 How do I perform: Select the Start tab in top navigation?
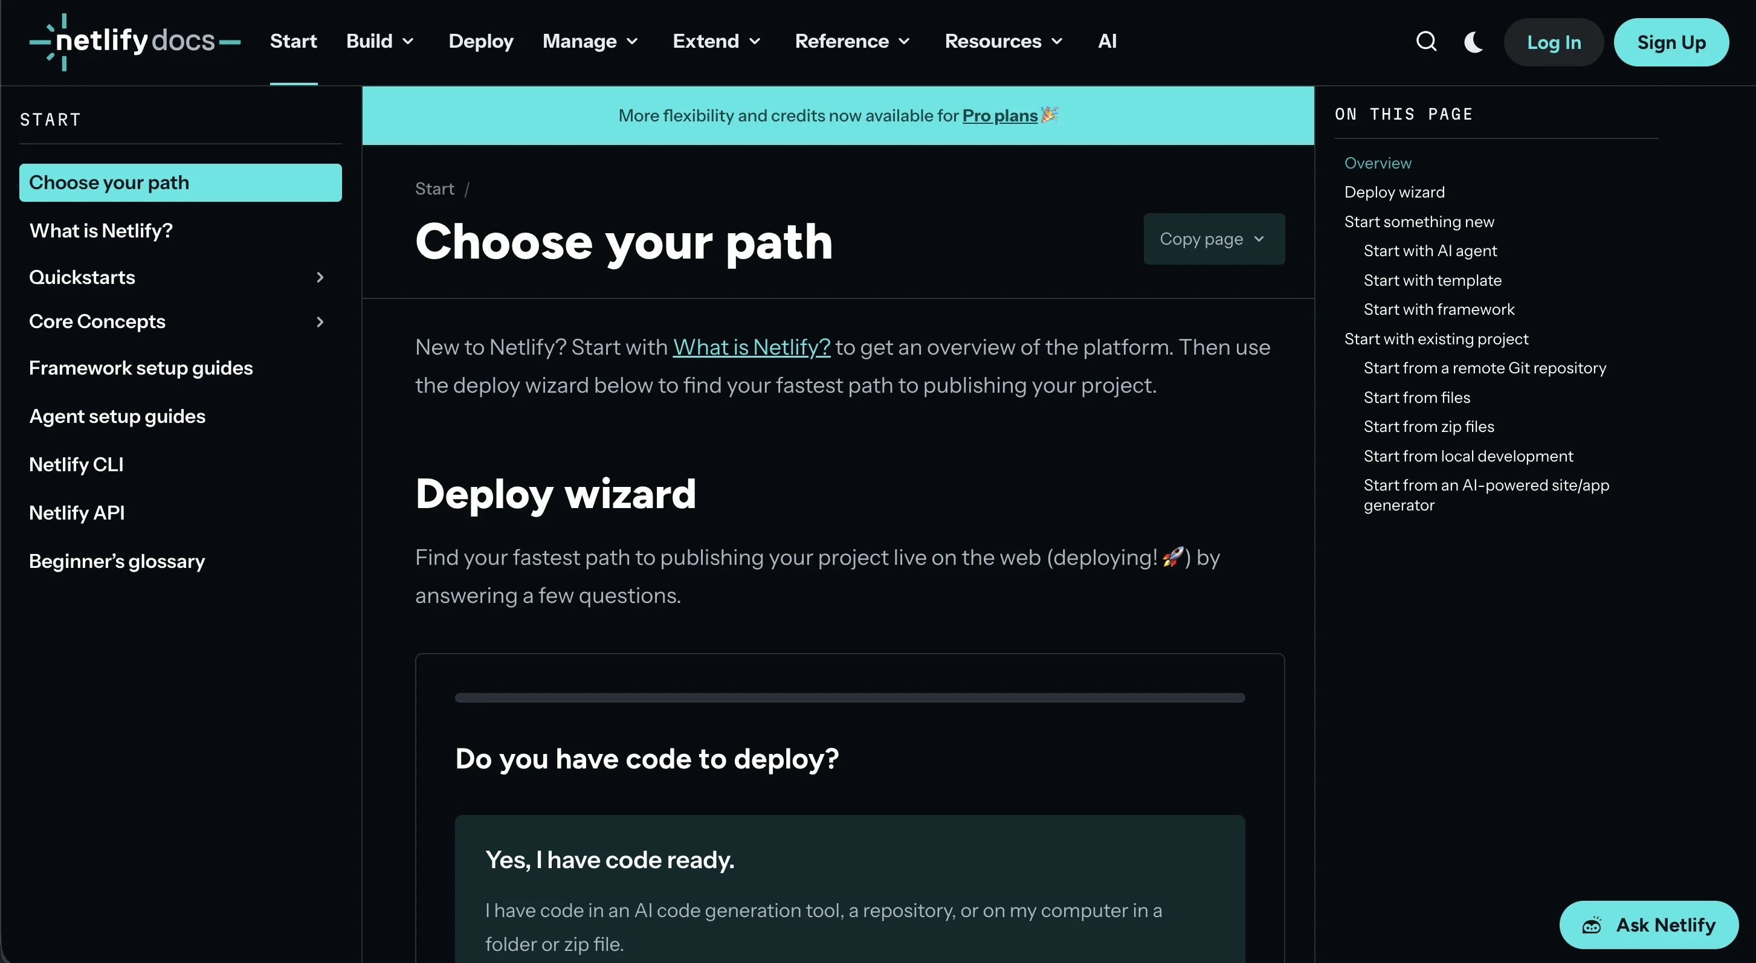coord(293,42)
